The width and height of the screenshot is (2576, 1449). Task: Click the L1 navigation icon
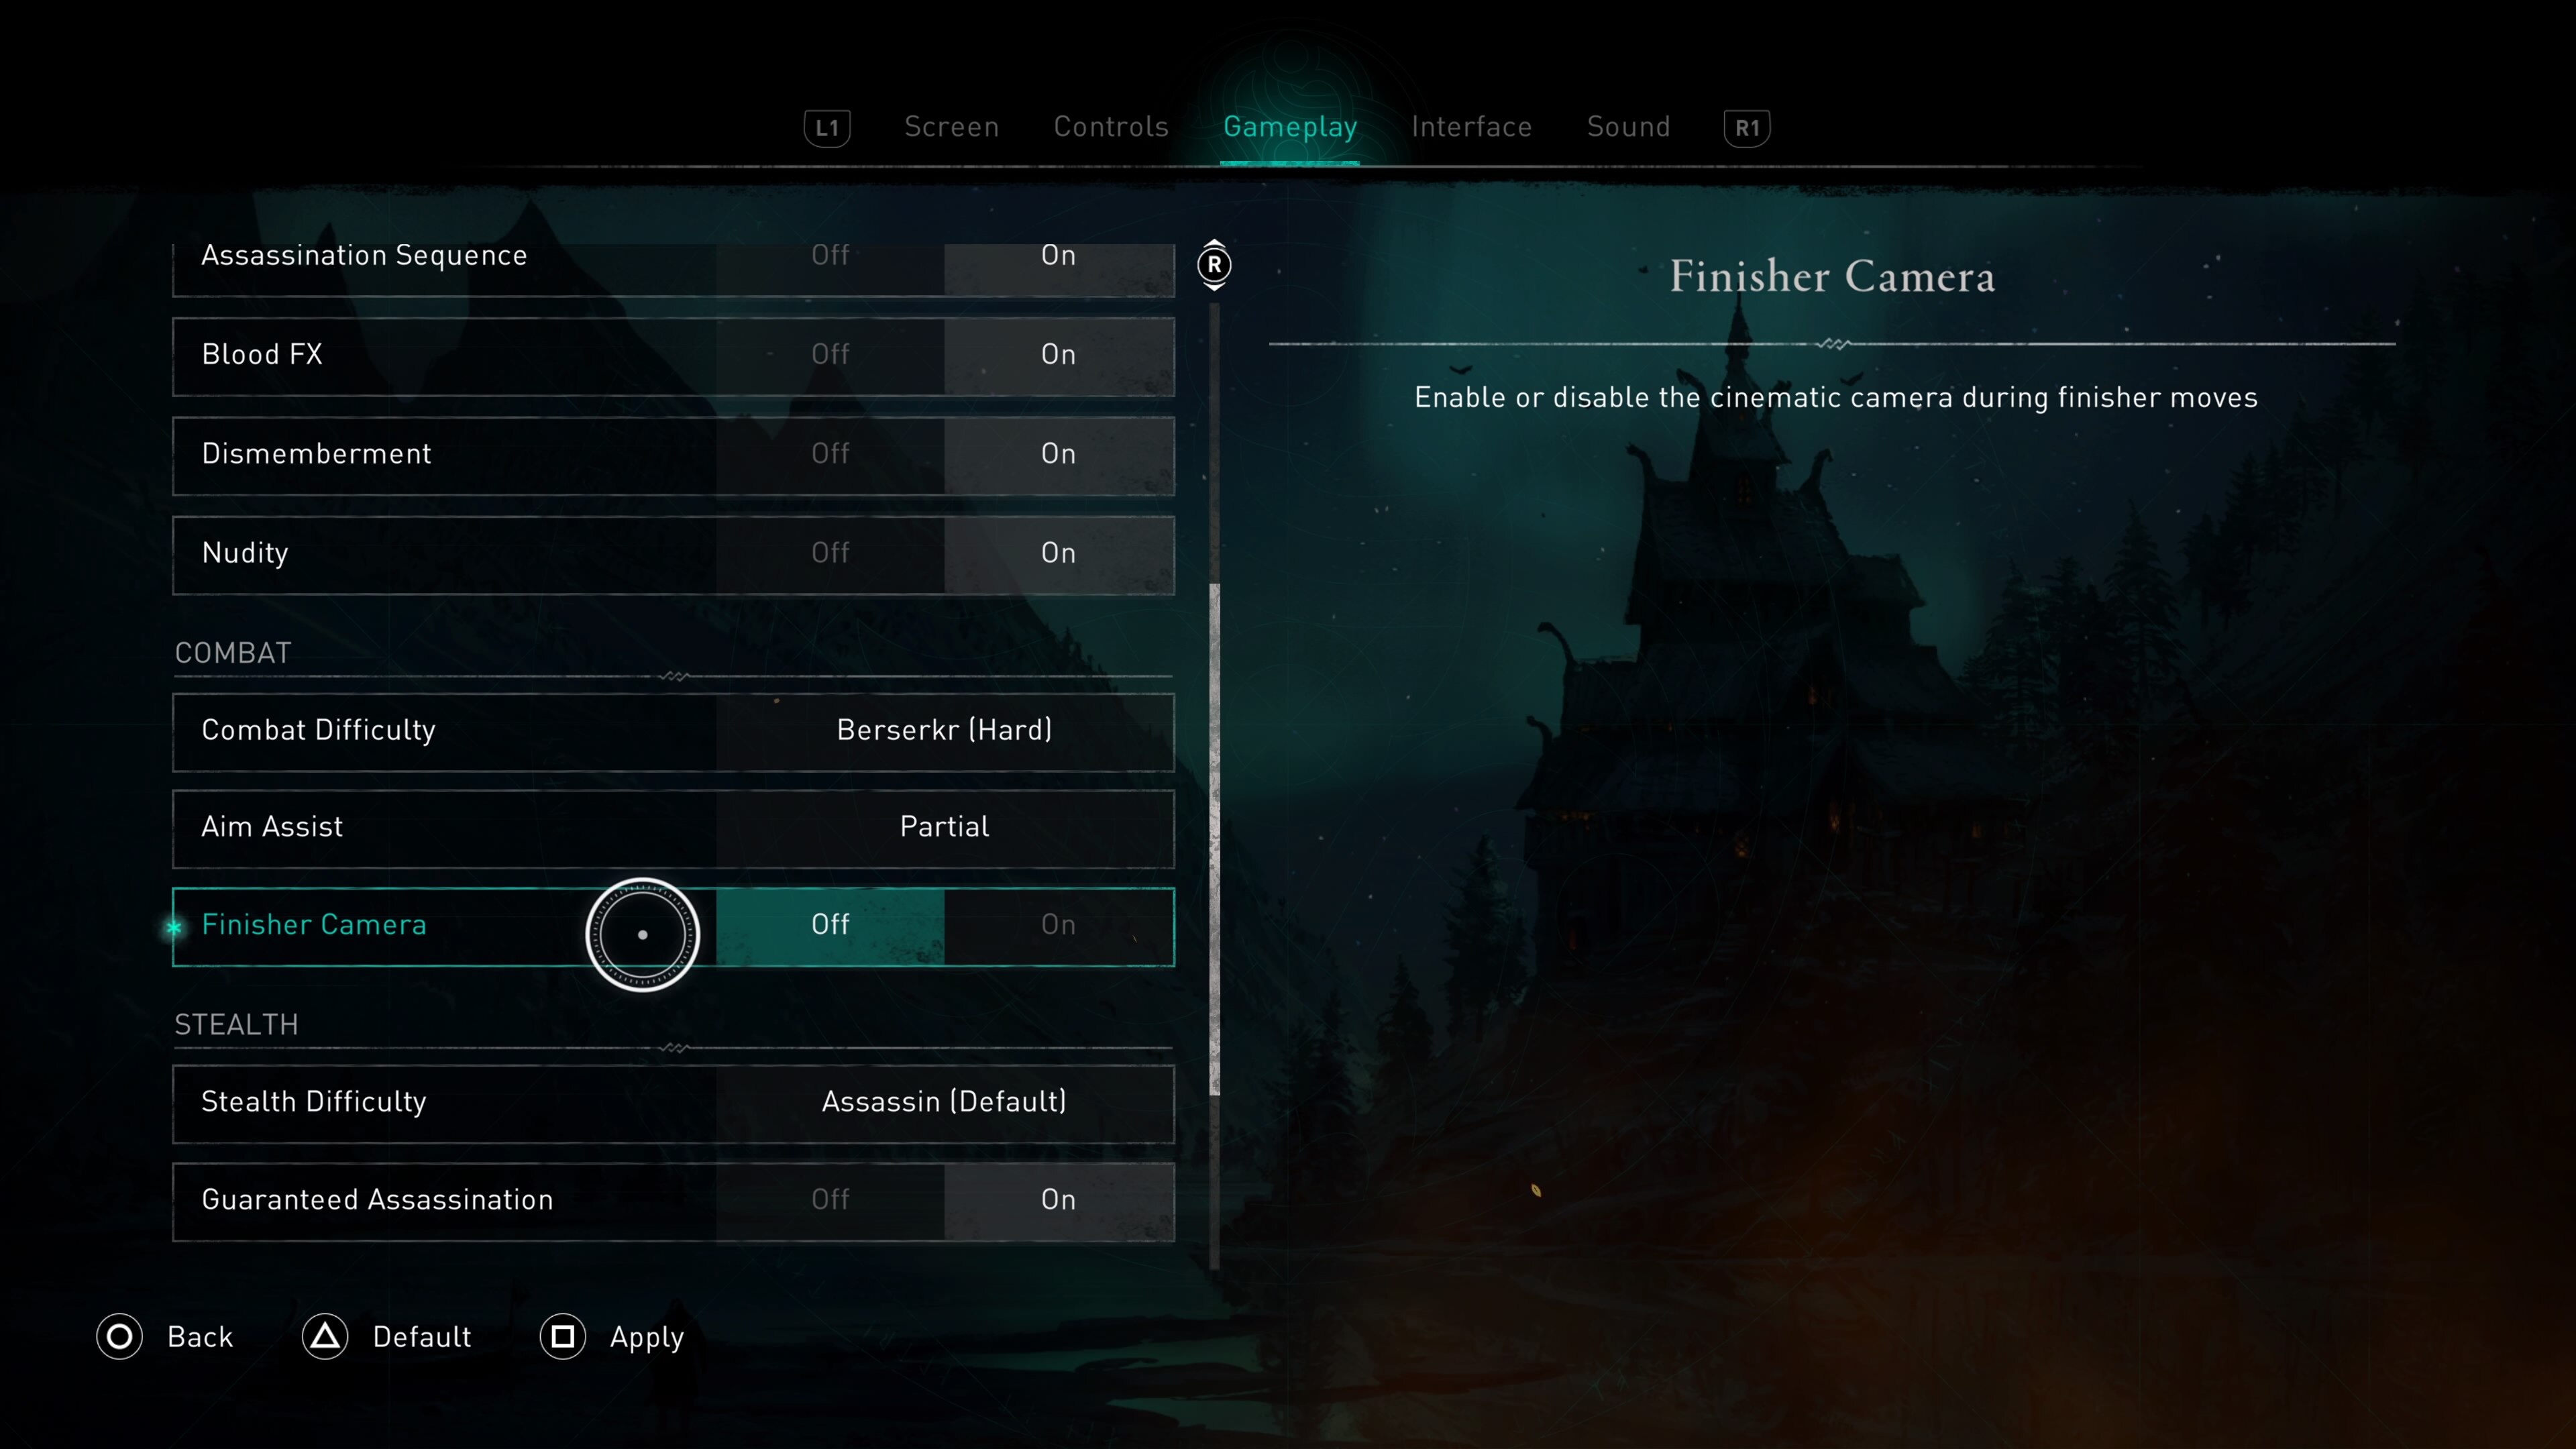pyautogui.click(x=828, y=124)
